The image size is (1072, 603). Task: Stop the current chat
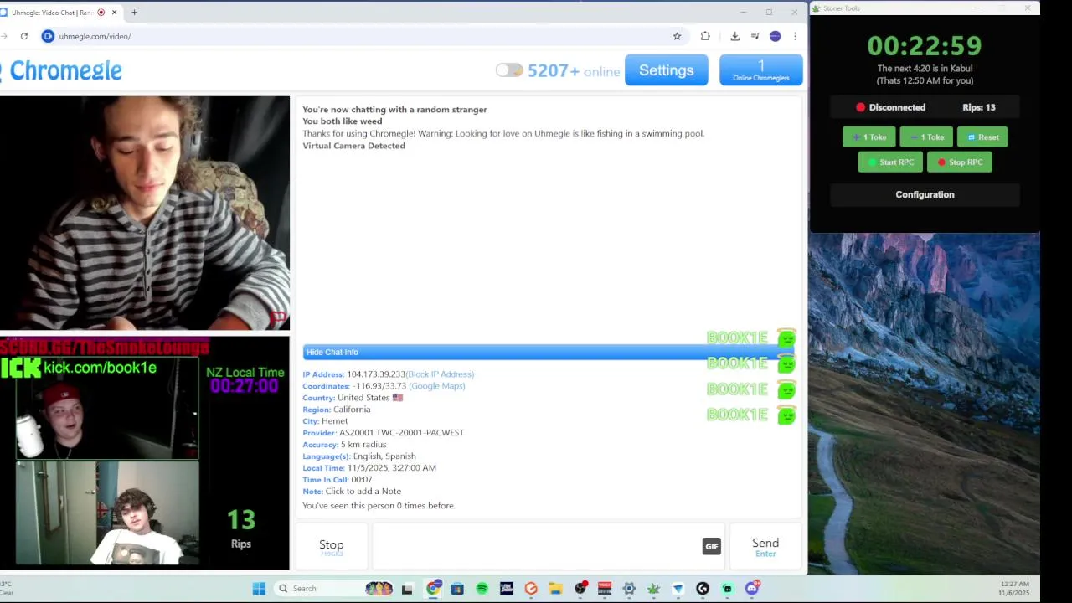click(332, 546)
